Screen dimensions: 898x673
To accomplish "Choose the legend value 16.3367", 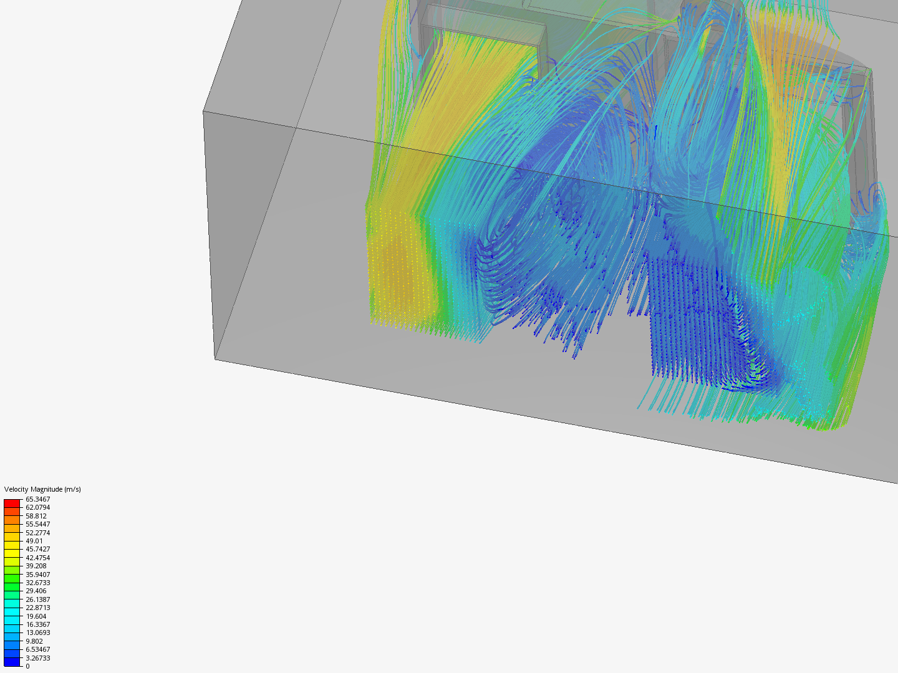I will point(38,624).
